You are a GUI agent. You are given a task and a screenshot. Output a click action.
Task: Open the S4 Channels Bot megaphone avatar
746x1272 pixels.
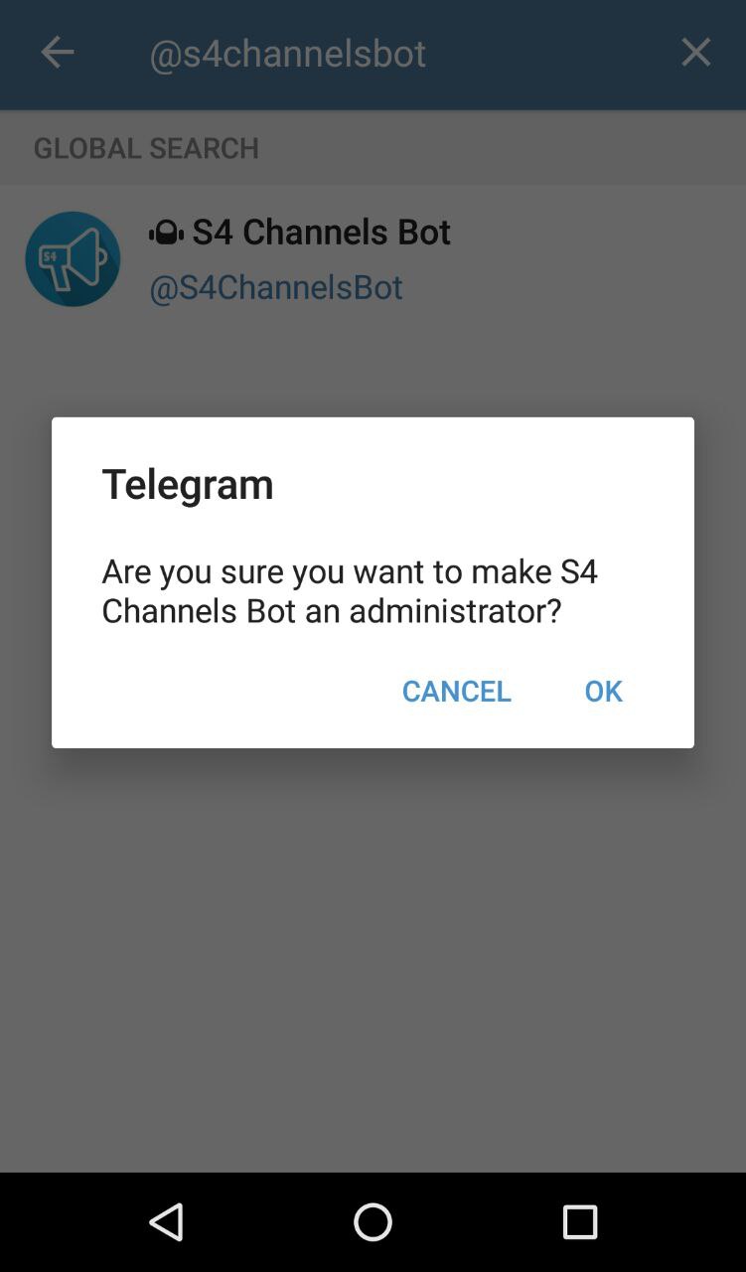coord(73,258)
